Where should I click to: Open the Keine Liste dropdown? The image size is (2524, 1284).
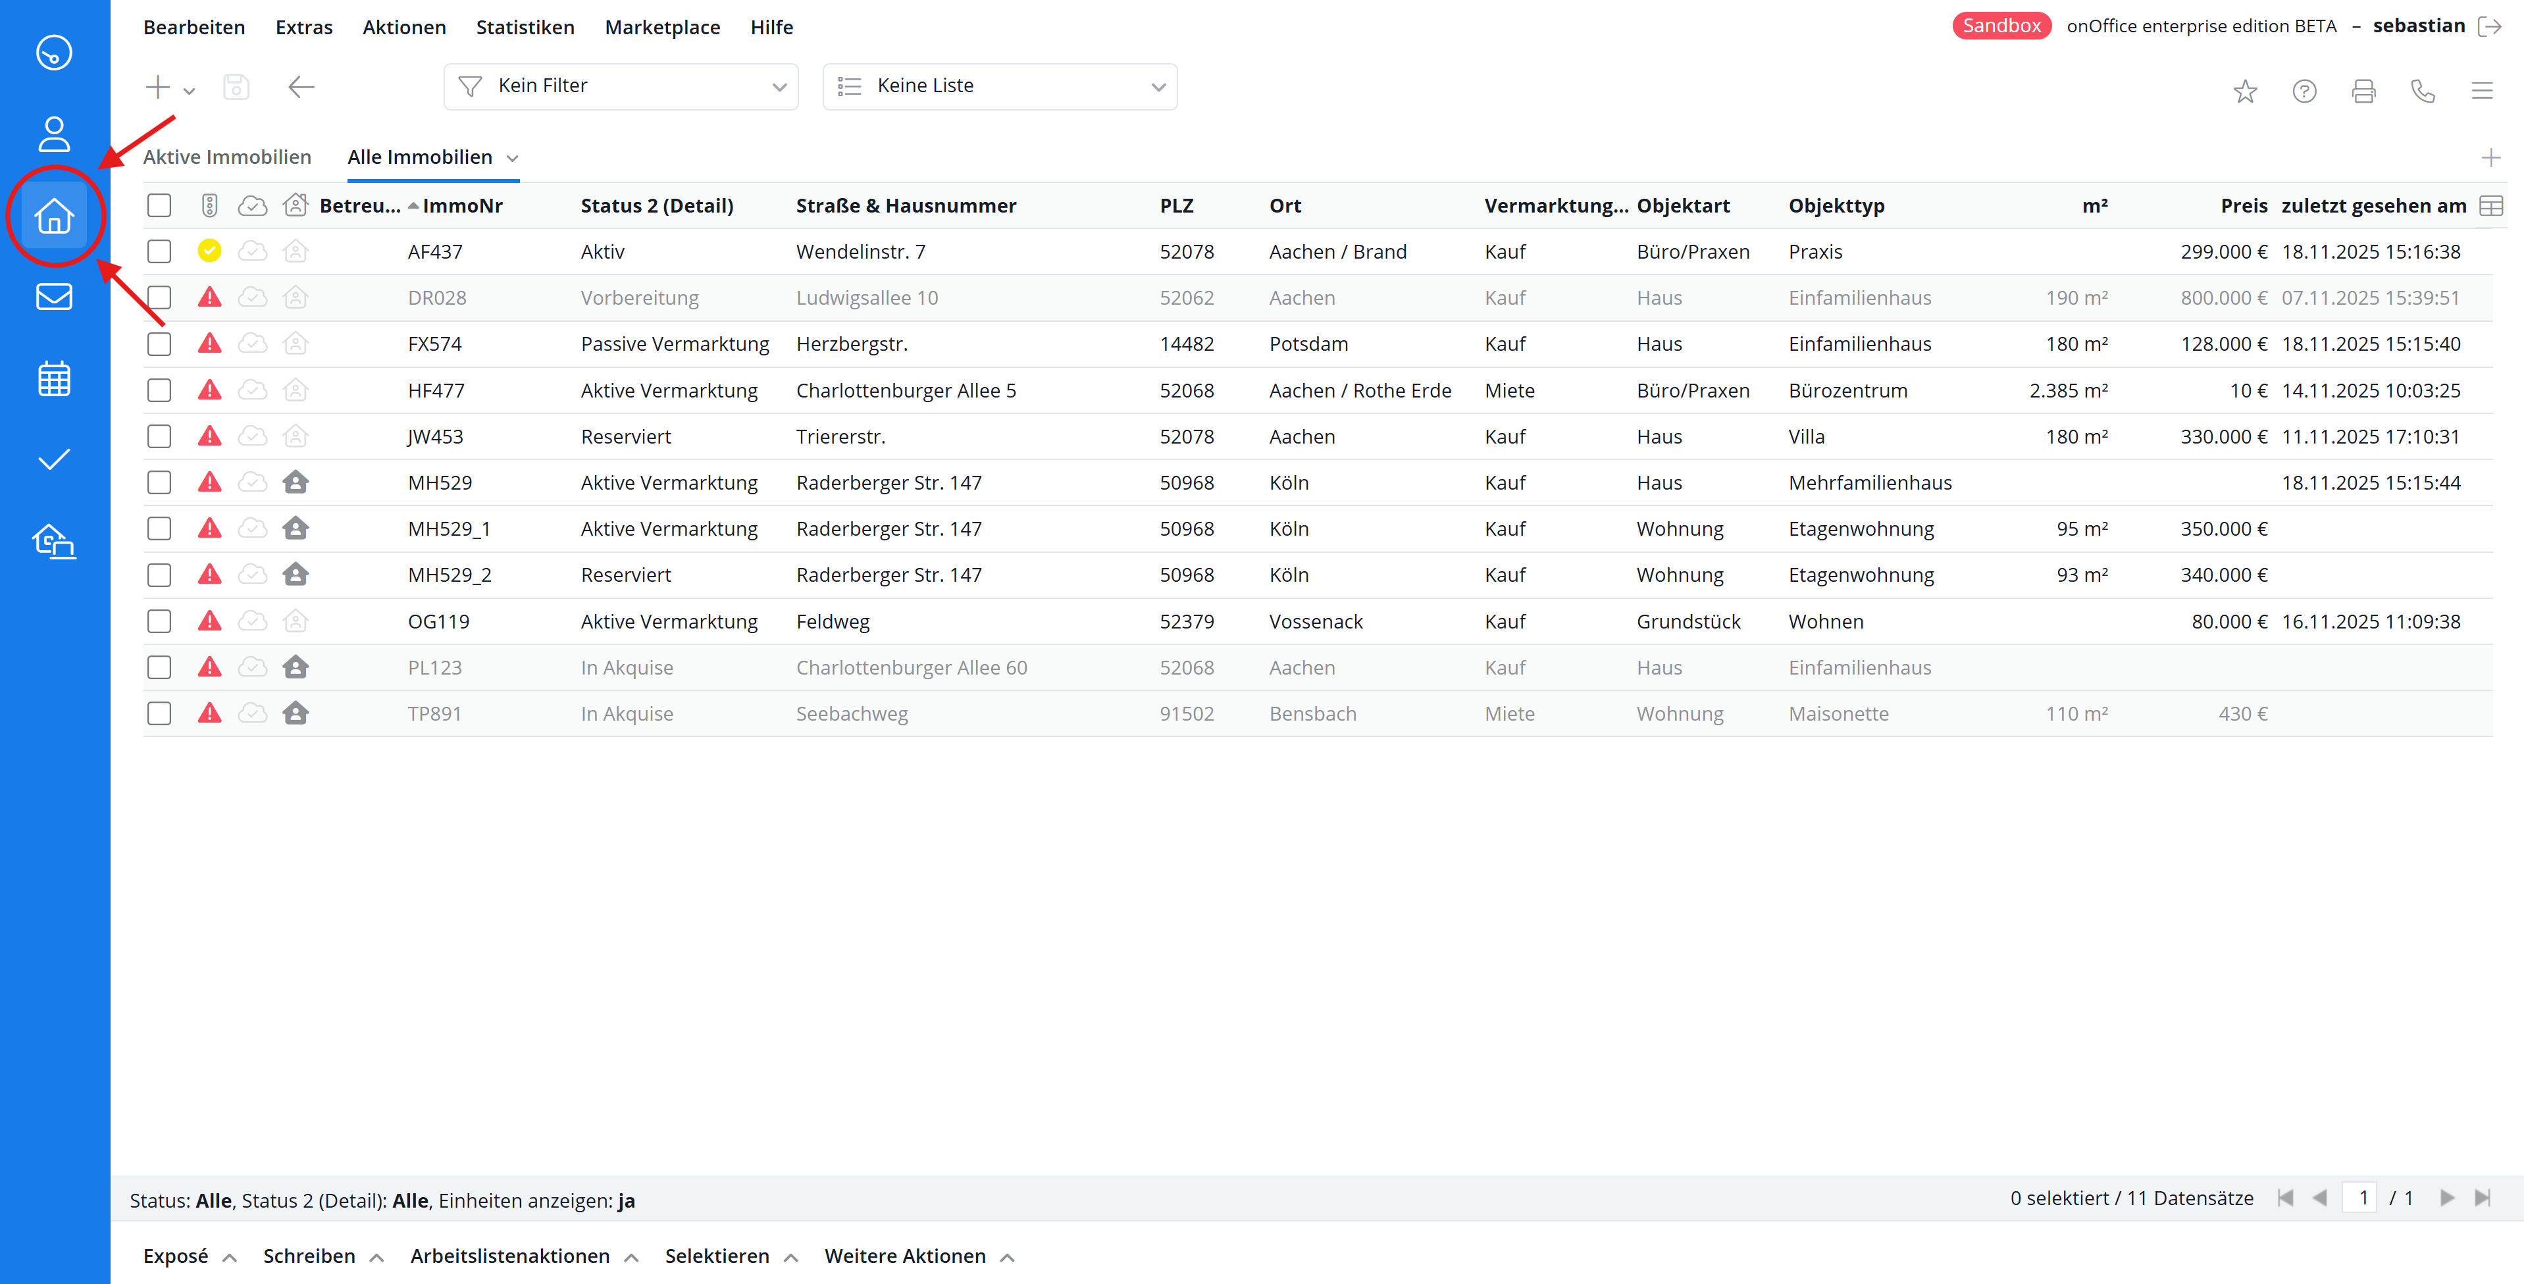coord(1000,86)
